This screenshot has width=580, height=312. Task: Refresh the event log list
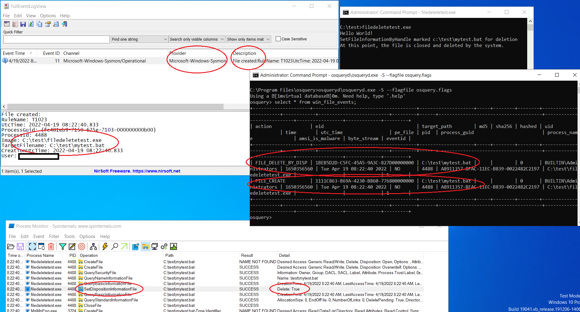[31, 24]
